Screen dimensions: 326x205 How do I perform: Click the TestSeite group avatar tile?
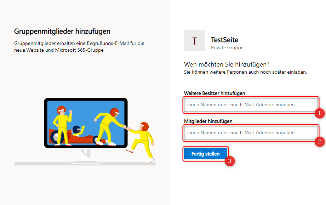(195, 41)
